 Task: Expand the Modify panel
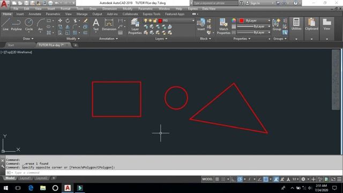pos(73,39)
